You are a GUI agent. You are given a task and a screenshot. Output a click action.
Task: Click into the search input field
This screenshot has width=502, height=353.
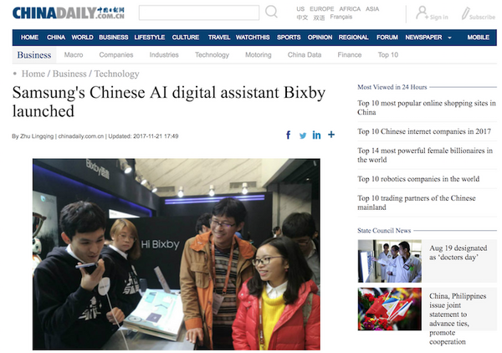[198, 13]
